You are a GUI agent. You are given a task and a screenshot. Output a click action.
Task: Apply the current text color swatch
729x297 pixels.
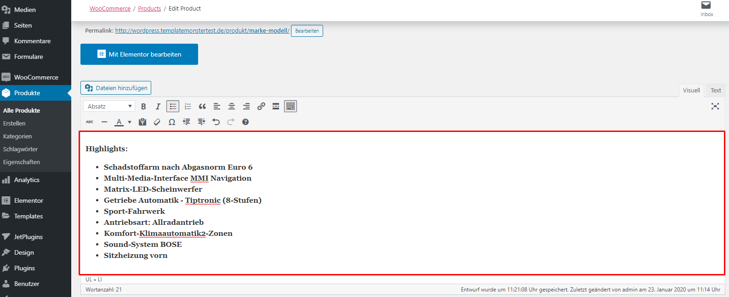tap(119, 122)
